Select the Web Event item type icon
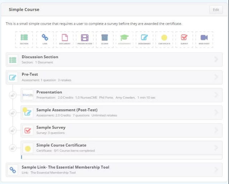 pos(204,39)
